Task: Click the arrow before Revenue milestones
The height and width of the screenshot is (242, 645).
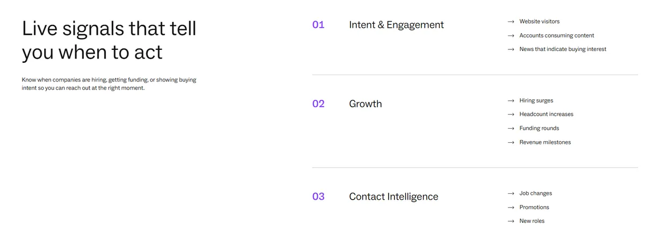Action: click(x=511, y=143)
